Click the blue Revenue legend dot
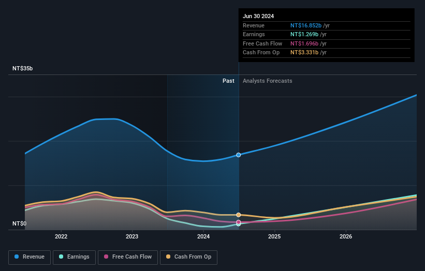Screen dimensions: 425x271 tap(17, 257)
